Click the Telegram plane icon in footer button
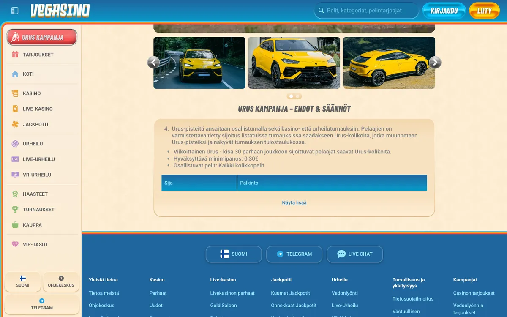 coord(280,254)
